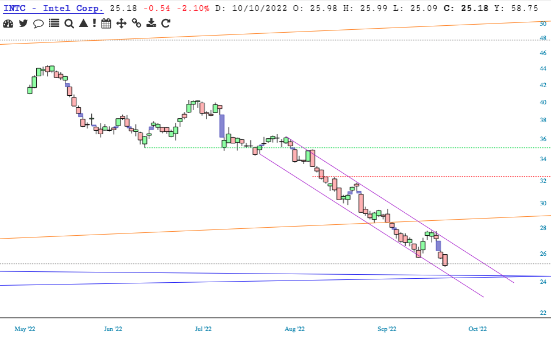Select the four-arrow move icon
This screenshot has width=551, height=339.
[x=121, y=24]
